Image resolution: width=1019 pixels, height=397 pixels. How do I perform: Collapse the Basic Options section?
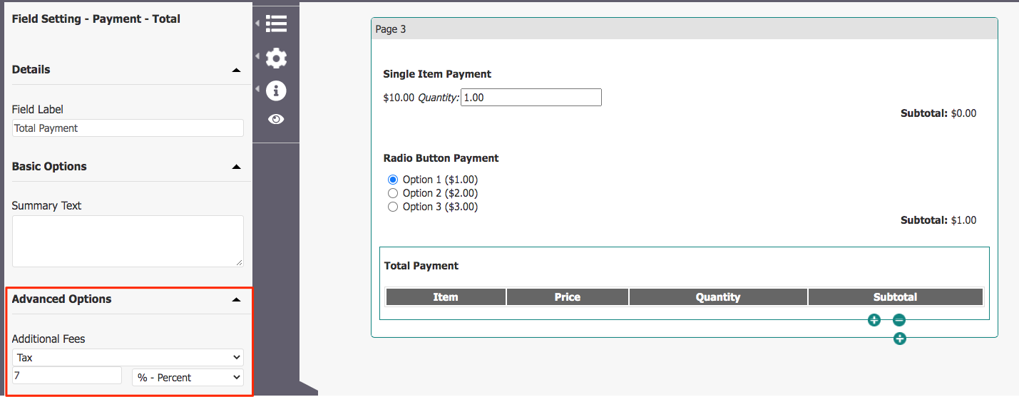(x=236, y=167)
